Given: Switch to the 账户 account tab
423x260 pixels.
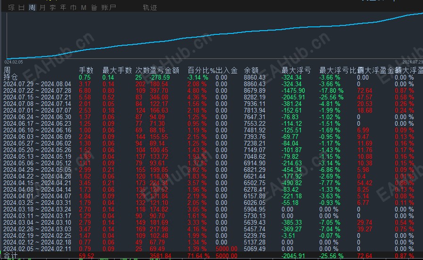Looking at the screenshot, I should [x=109, y=8].
